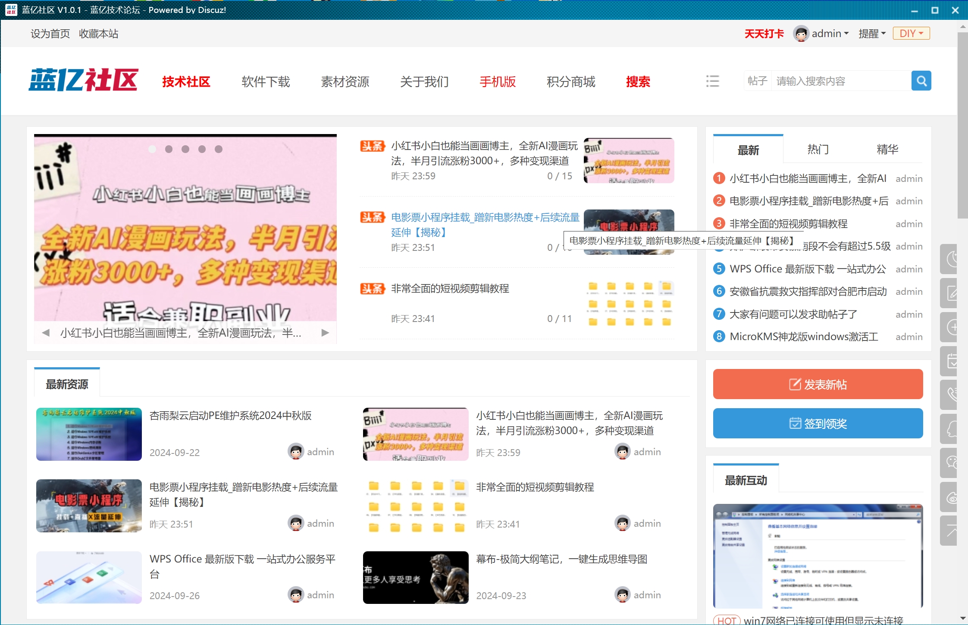
Task: Select the second carousel indicator dot
Action: [x=169, y=149]
